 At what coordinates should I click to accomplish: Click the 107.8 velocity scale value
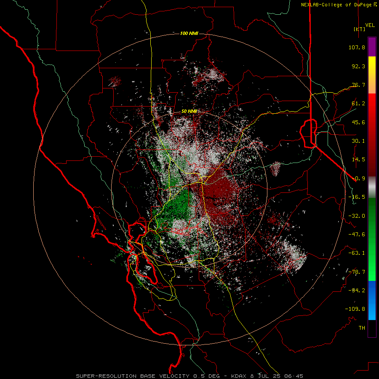tap(357, 47)
